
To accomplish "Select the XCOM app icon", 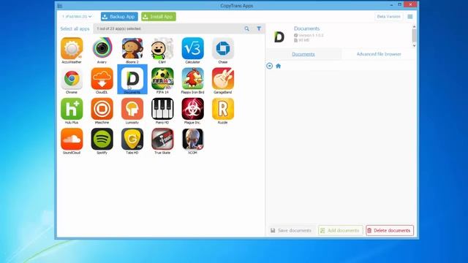I will click(193, 139).
